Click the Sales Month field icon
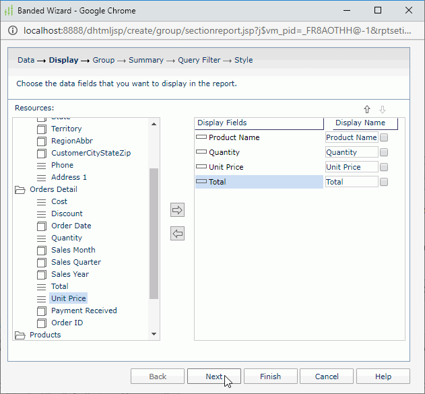The image size is (425, 394). [x=42, y=250]
